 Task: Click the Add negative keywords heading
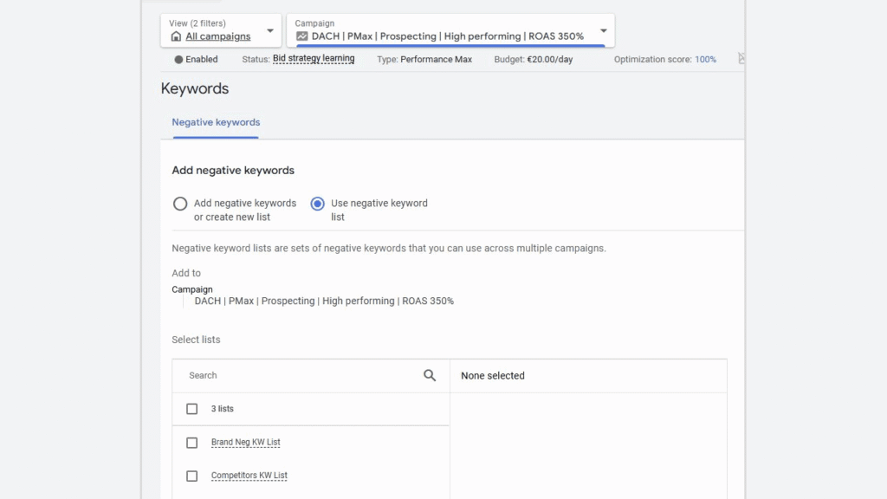[x=233, y=171]
